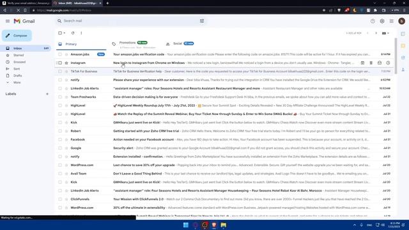Select the Amazon.jobs email checkbox
Image resolution: width=409 pixels, height=230 pixels.
point(60,54)
